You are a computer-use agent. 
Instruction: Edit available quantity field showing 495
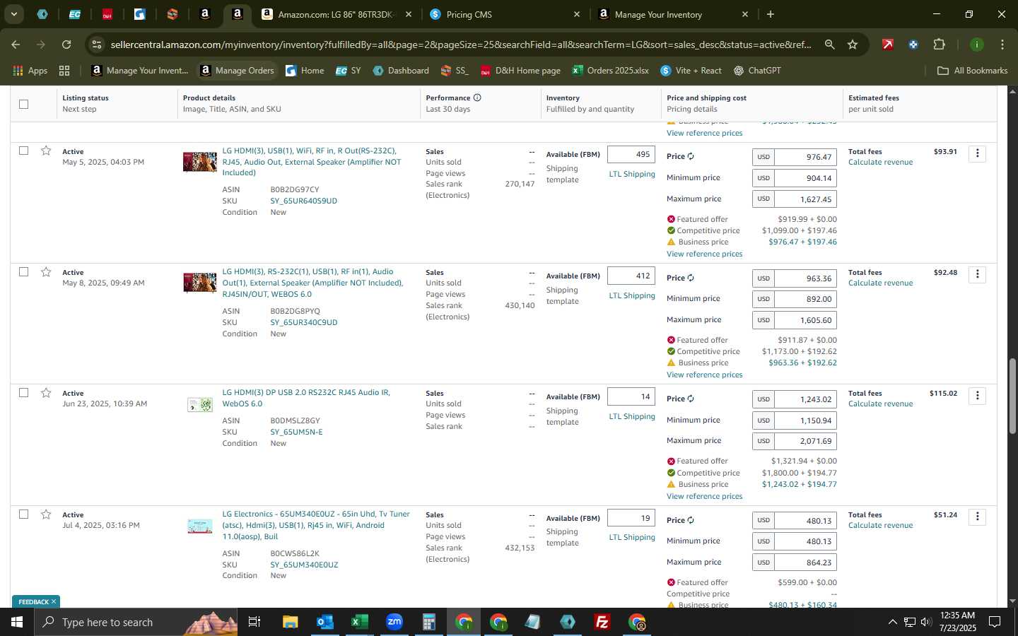pos(631,154)
